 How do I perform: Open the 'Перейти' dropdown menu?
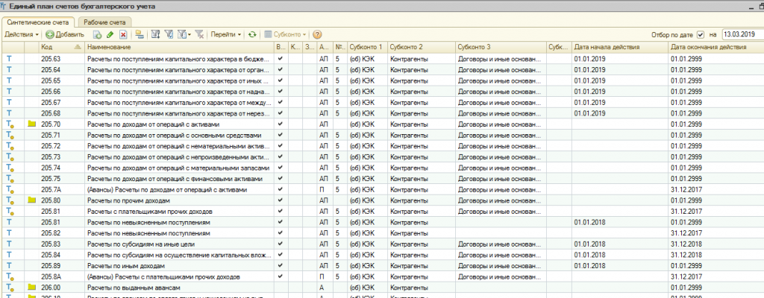point(225,34)
